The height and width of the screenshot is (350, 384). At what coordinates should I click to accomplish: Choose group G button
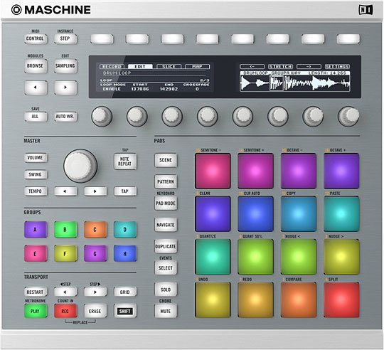click(x=95, y=253)
